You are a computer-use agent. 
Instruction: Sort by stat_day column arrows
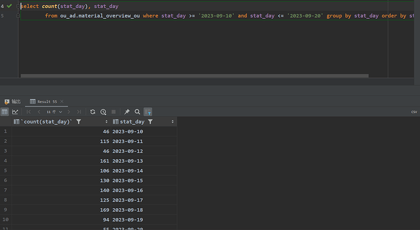click(x=172, y=122)
